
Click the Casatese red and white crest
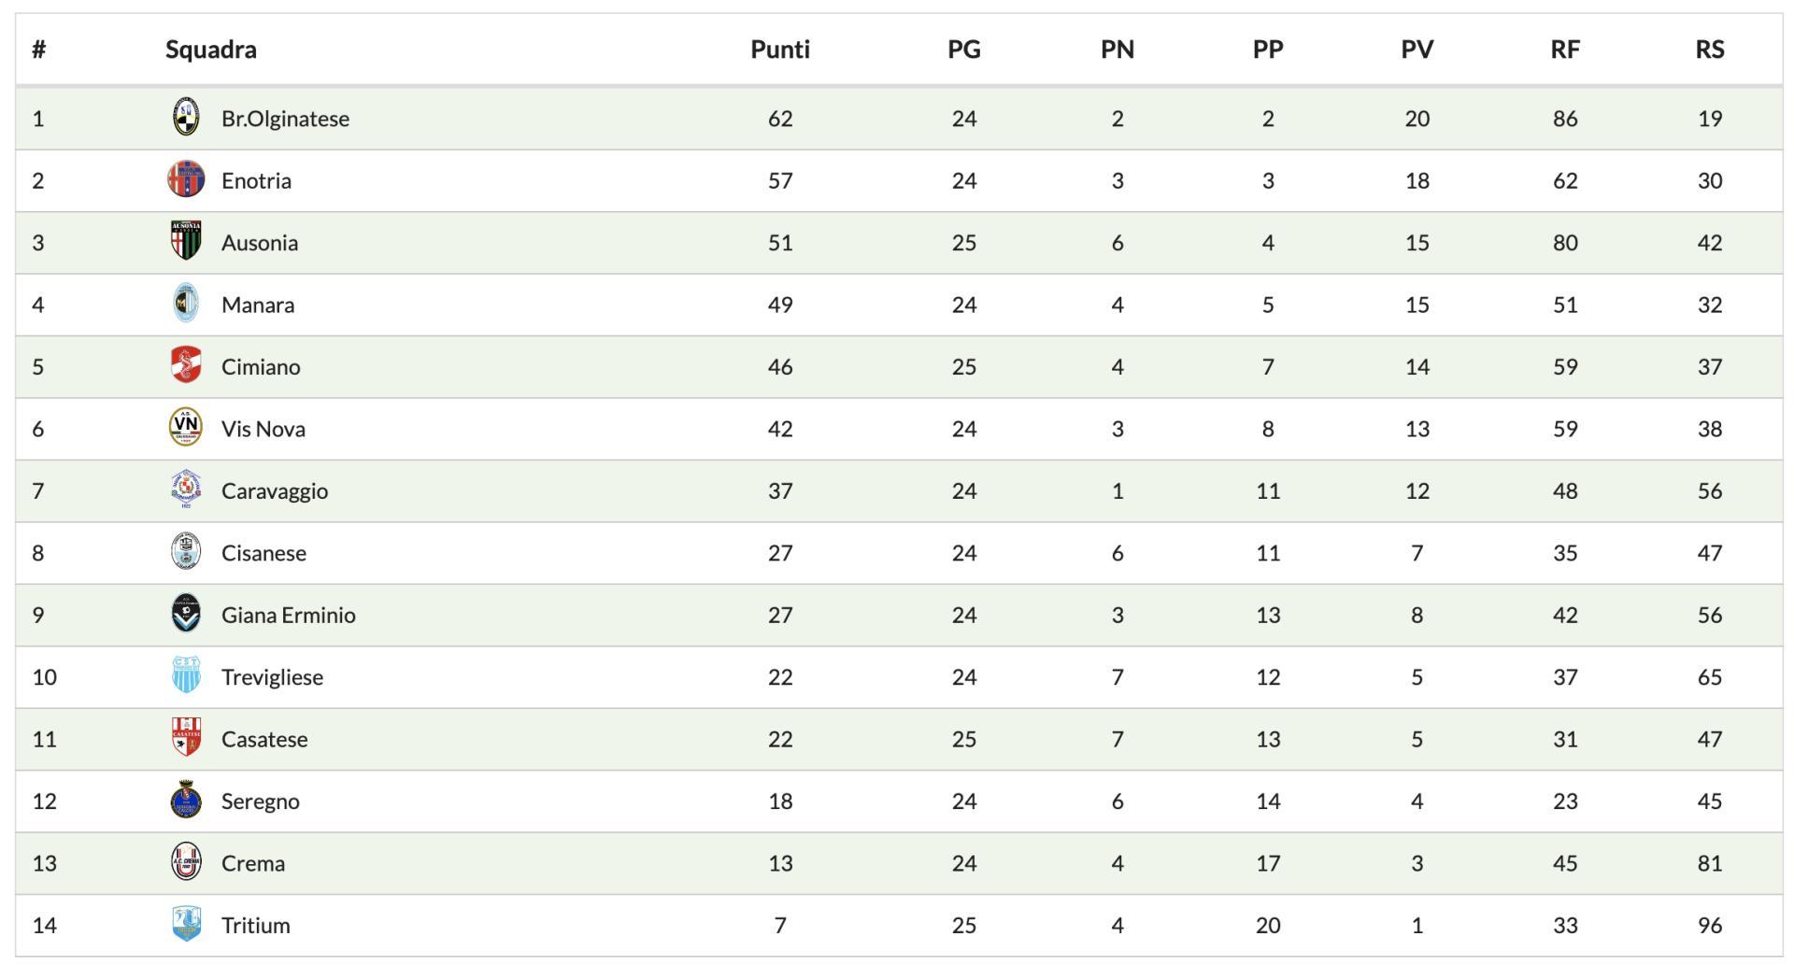click(186, 738)
